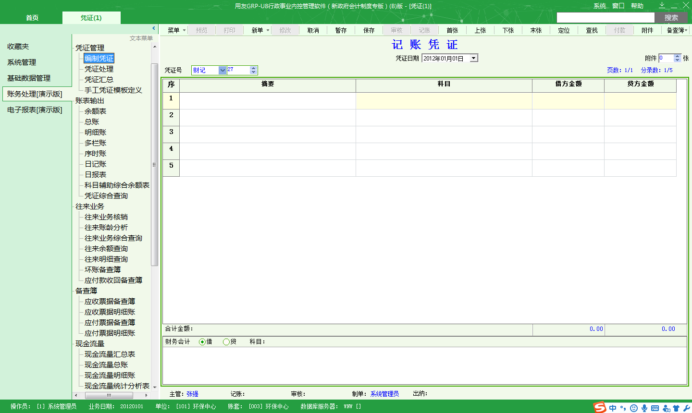Image resolution: width=692 pixels, height=413 pixels.
Task: Open 余额表 in the tree
Action: coord(95,111)
